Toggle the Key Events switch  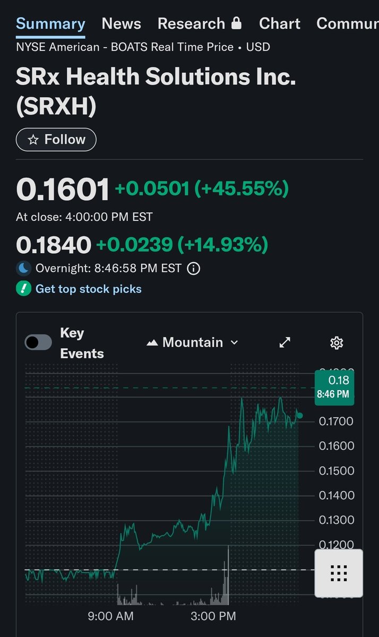(x=38, y=342)
